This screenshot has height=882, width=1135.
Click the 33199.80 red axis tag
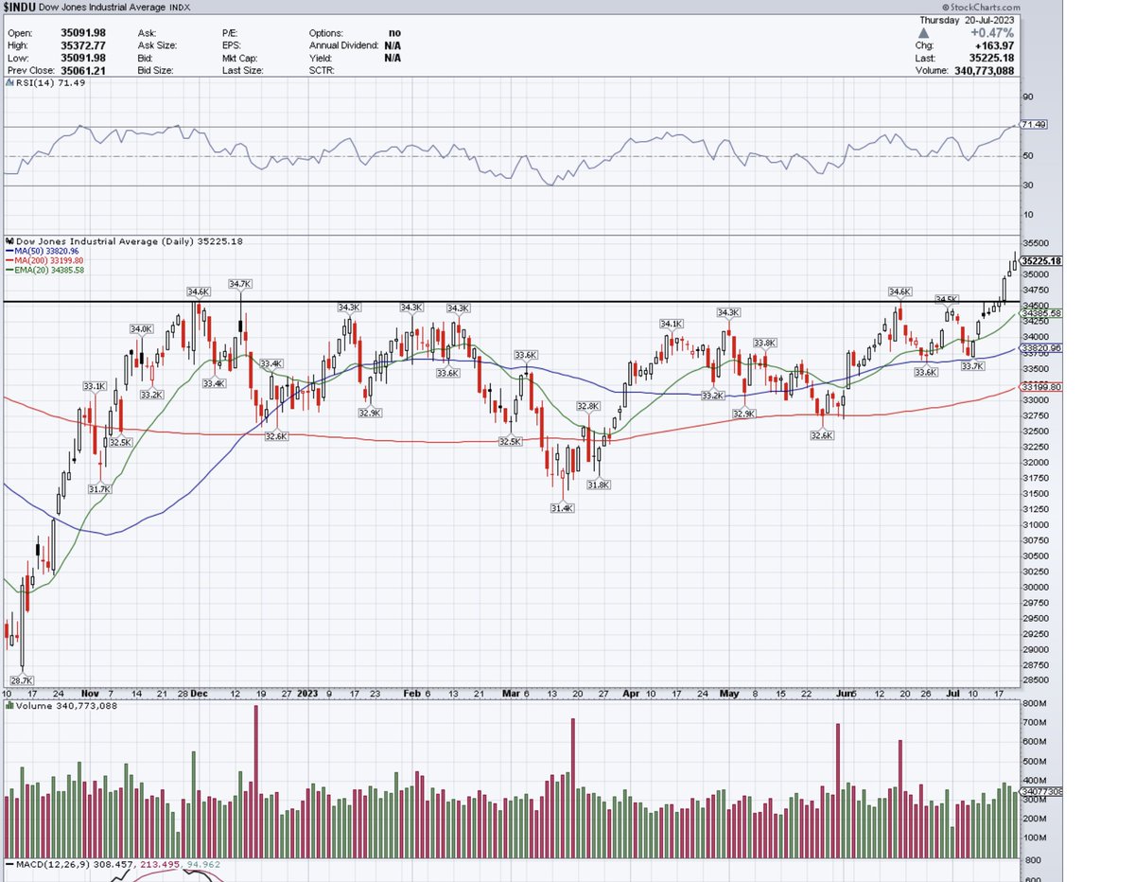point(1039,386)
